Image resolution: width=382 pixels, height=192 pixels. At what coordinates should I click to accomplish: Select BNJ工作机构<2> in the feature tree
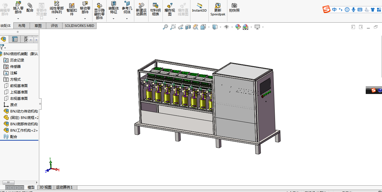click(24, 131)
